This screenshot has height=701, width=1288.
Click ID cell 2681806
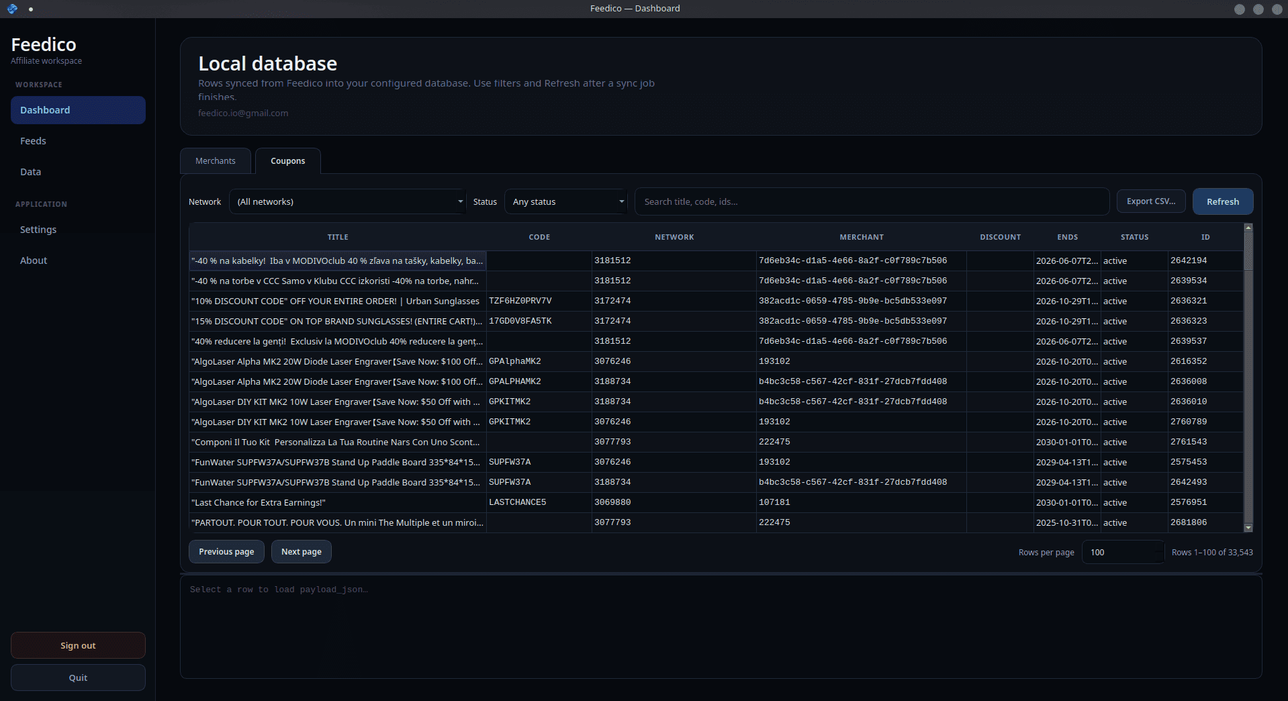1205,522
